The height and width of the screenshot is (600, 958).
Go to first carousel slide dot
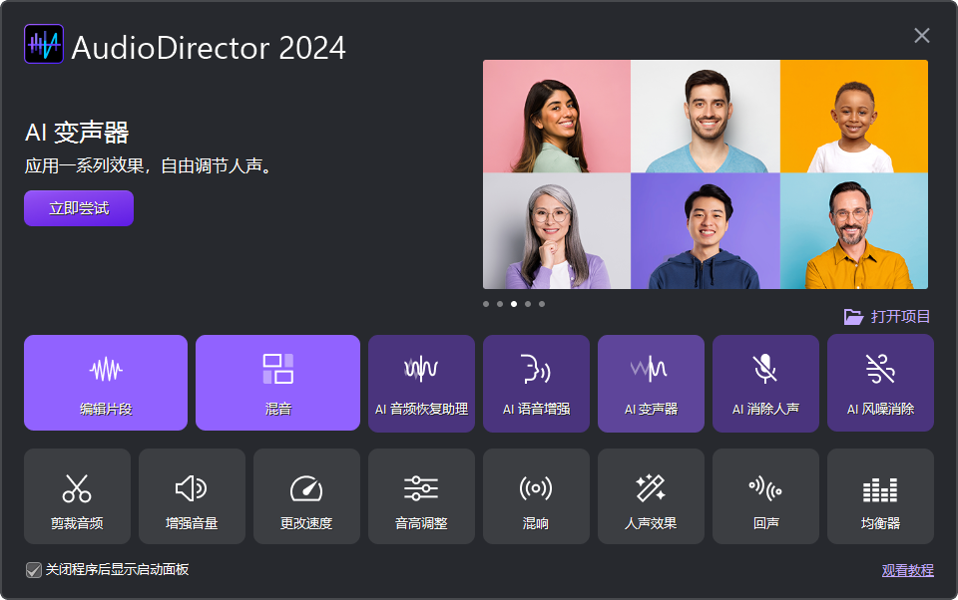pos(486,304)
